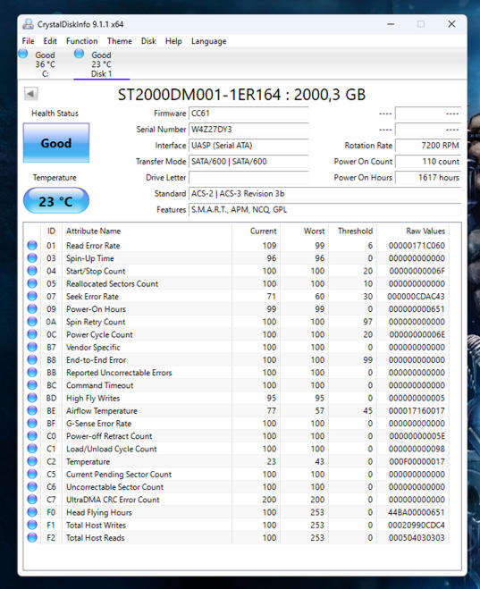Select the 'Total Host Reads' attribute text

pos(96,537)
